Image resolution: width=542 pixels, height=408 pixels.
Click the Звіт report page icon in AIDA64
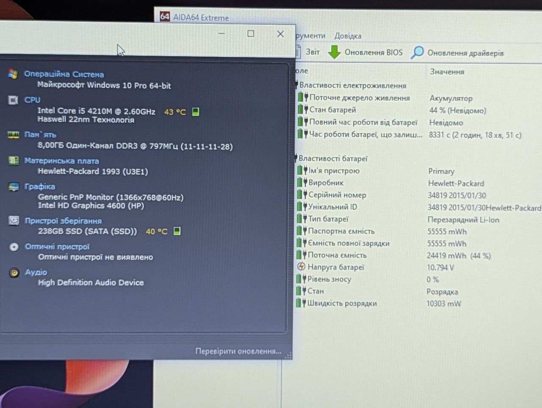[x=297, y=52]
